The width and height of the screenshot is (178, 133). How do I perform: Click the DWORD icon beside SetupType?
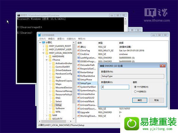coord(78,83)
